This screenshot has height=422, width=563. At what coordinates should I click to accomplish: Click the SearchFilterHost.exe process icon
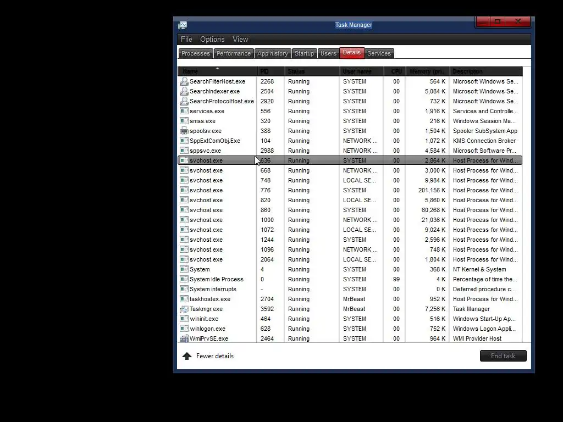point(184,81)
